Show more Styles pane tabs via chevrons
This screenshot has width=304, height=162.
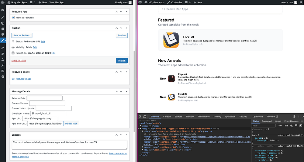click(302, 121)
